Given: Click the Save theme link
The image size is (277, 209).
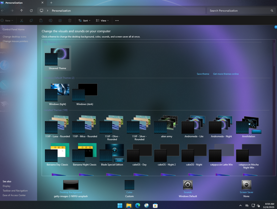Looking at the screenshot, I should click(x=203, y=74).
